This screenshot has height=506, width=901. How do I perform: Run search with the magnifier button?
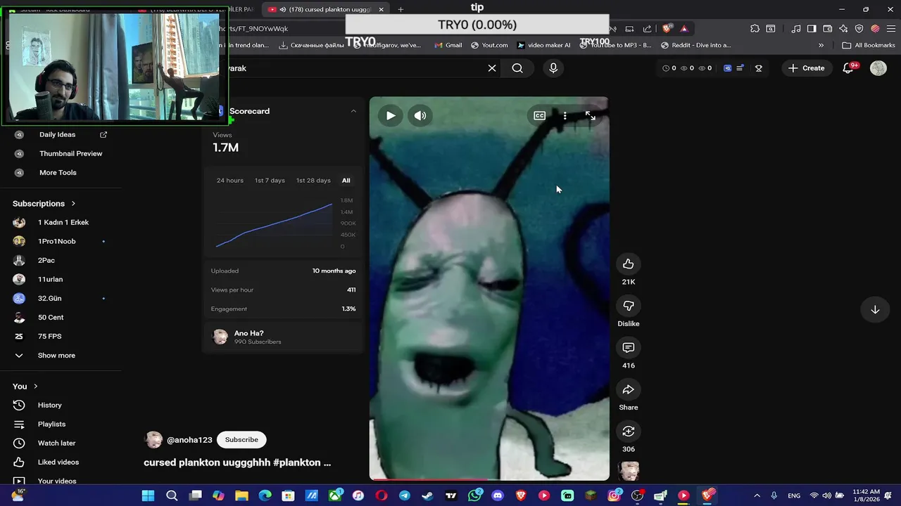[517, 68]
